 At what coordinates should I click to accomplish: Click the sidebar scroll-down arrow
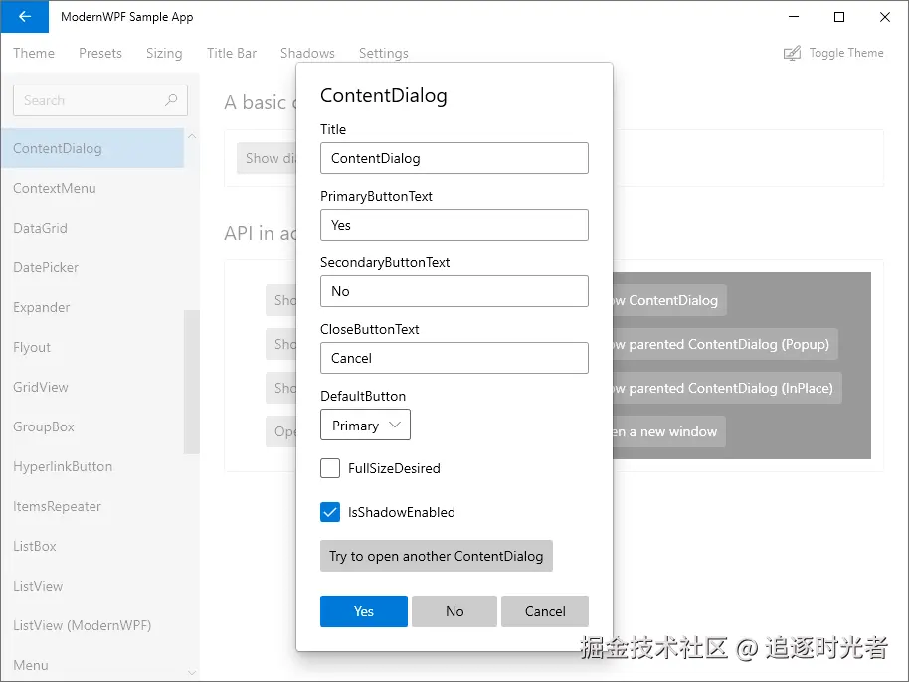click(x=192, y=673)
